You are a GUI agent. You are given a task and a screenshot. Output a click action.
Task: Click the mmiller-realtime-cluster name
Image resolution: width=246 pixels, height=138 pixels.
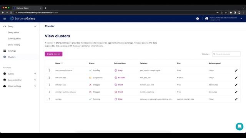66,92
